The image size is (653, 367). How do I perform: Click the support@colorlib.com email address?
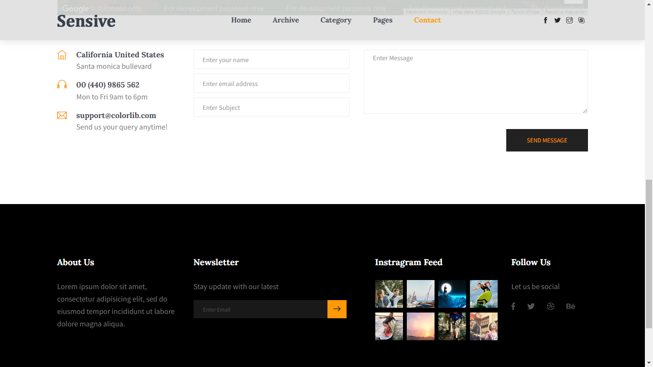(x=116, y=115)
